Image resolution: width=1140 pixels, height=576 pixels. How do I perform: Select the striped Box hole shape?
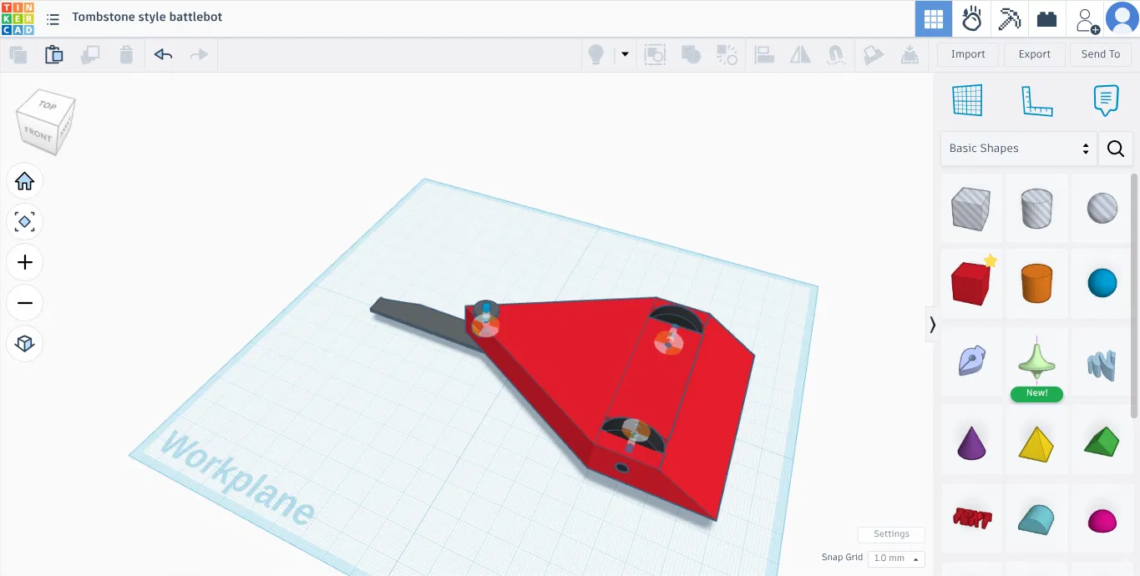[x=971, y=207]
